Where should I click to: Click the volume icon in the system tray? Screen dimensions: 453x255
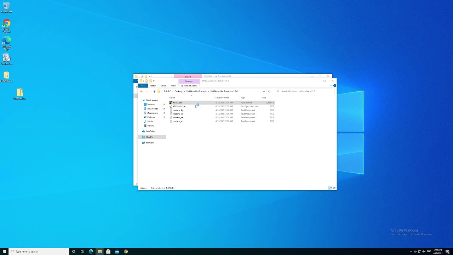click(x=424, y=251)
